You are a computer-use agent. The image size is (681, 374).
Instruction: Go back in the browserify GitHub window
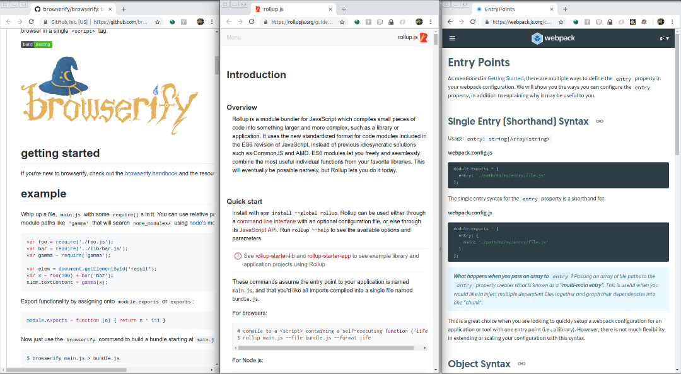(8, 21)
